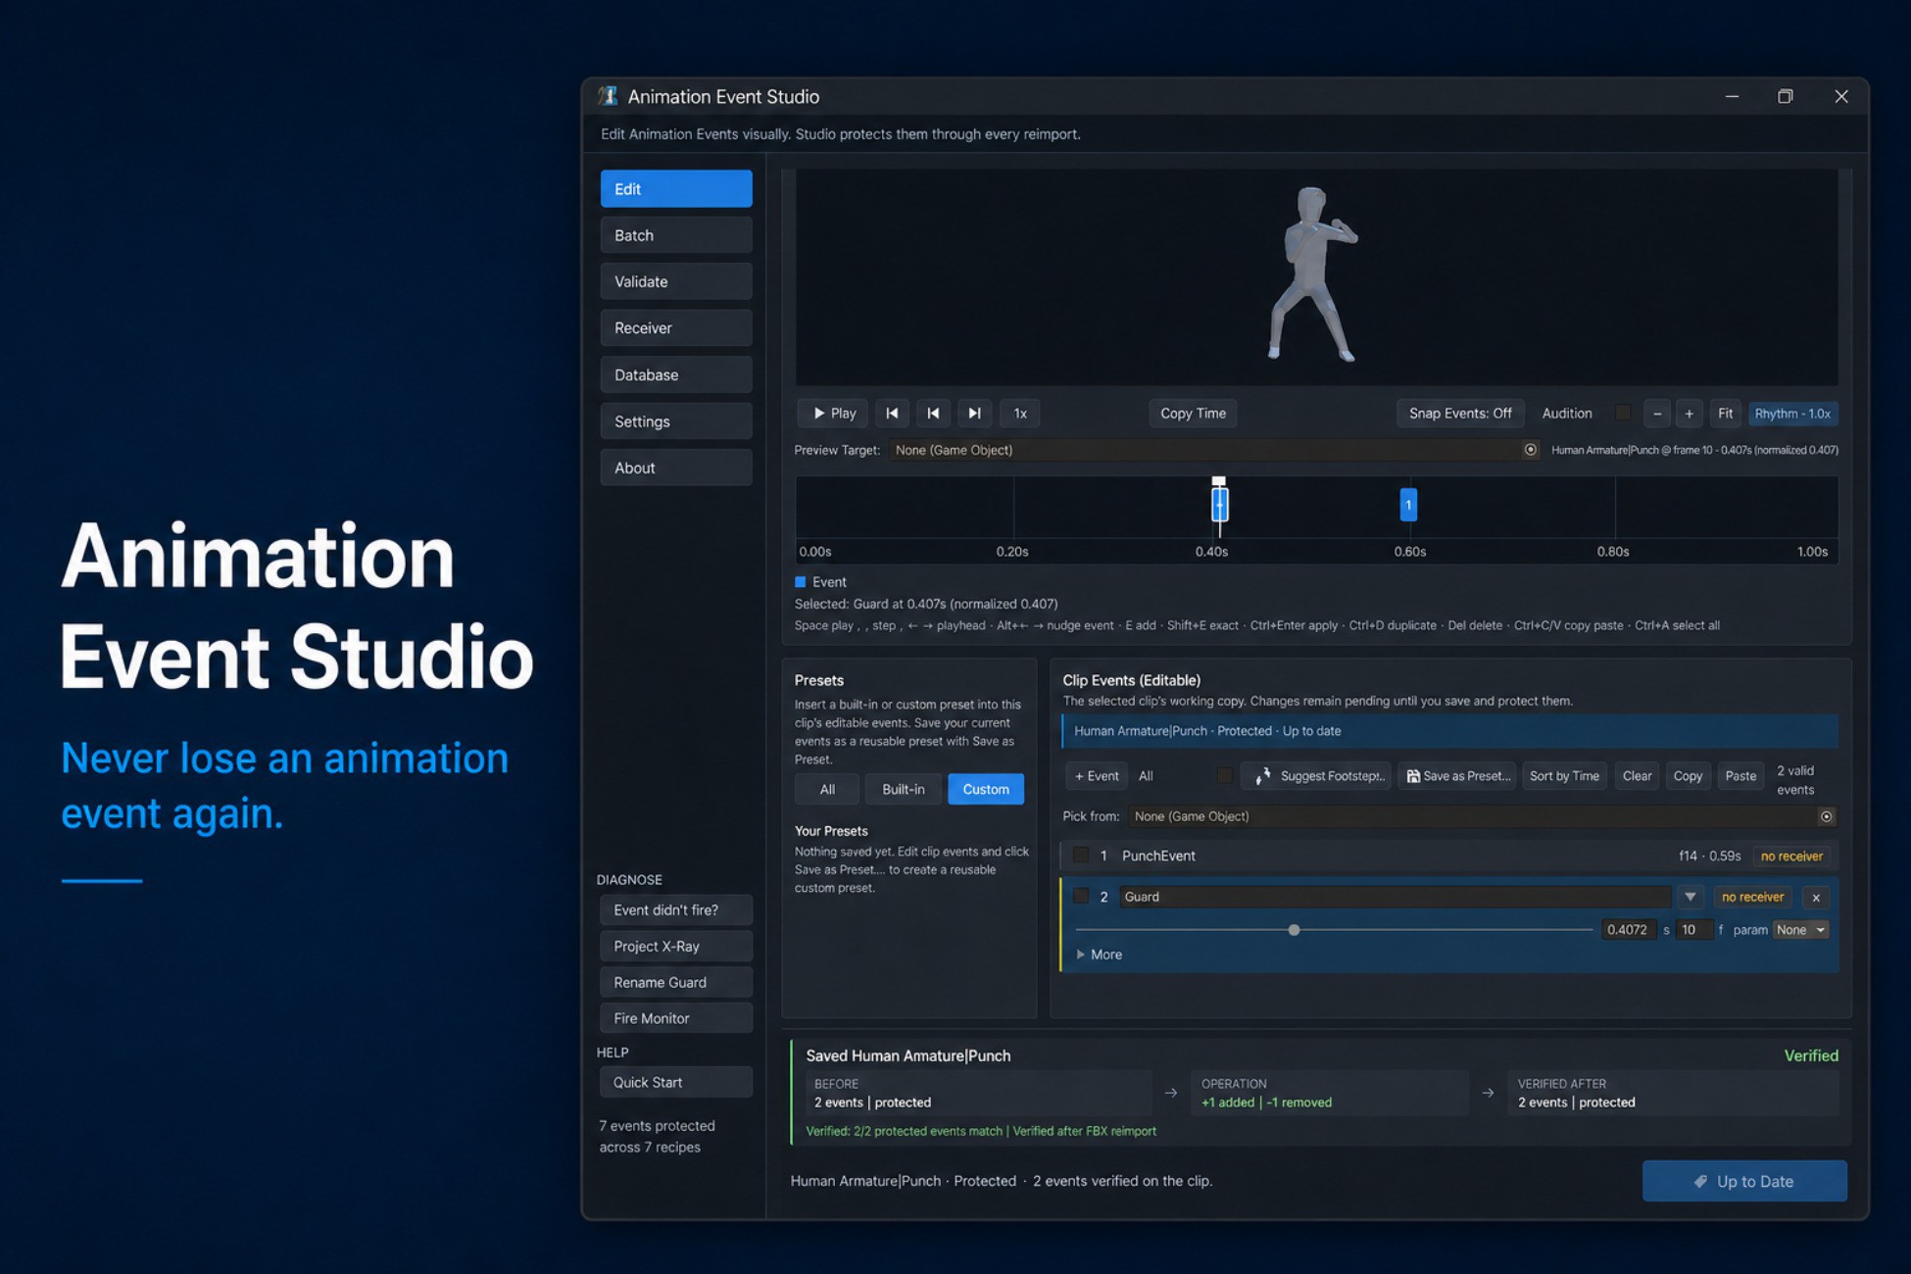Switch to the Batch tab
Viewport: 1911px width, 1274px height.
(676, 235)
